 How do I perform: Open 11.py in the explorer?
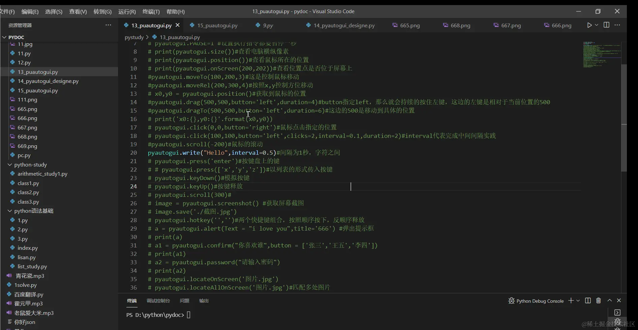(x=24, y=53)
